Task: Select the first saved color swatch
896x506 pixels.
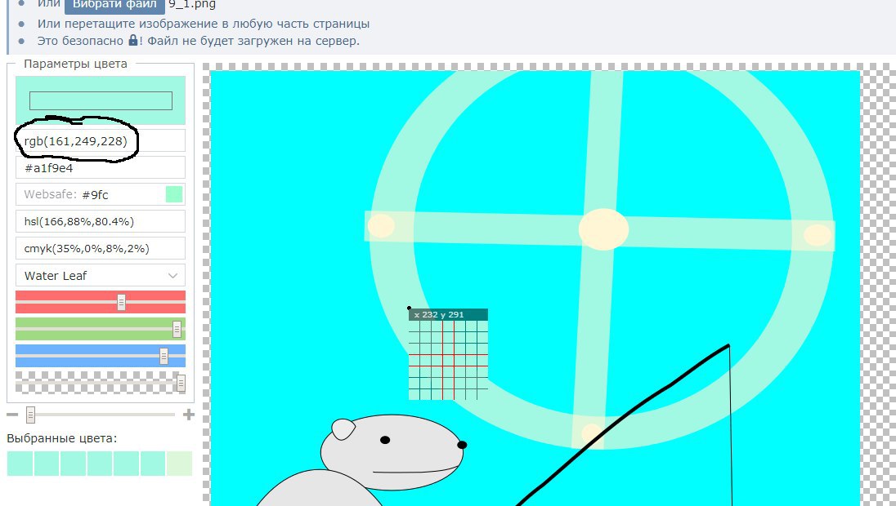Action: pyautogui.click(x=20, y=464)
